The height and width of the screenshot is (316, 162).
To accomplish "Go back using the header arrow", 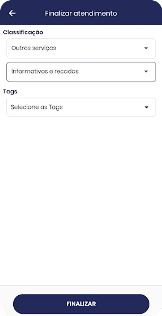I will 12,13.
